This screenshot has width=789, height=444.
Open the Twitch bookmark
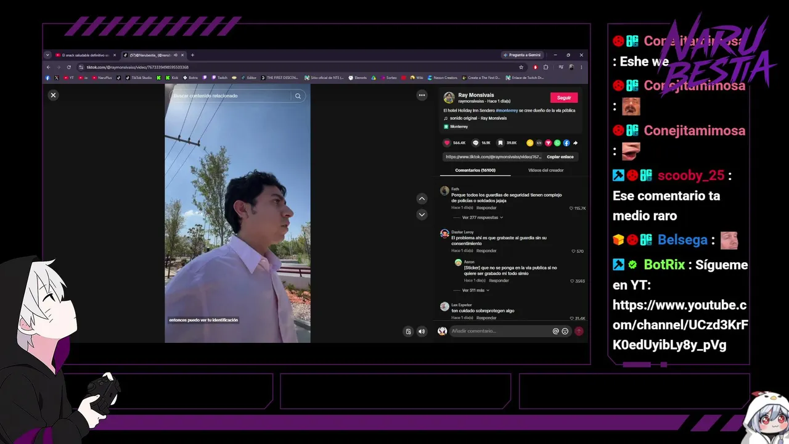coord(219,78)
